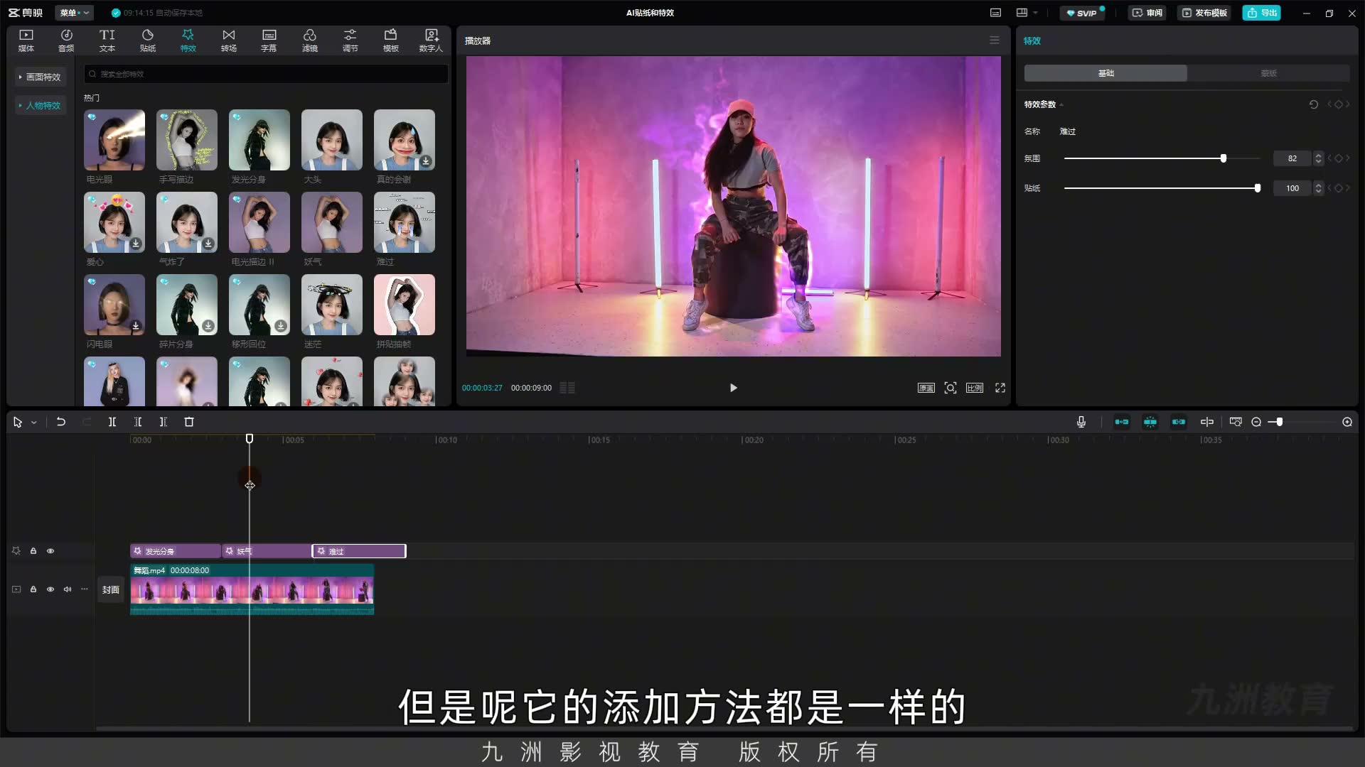The width and height of the screenshot is (1365, 767).
Task: Open the 音频 audio tab
Action: click(66, 40)
